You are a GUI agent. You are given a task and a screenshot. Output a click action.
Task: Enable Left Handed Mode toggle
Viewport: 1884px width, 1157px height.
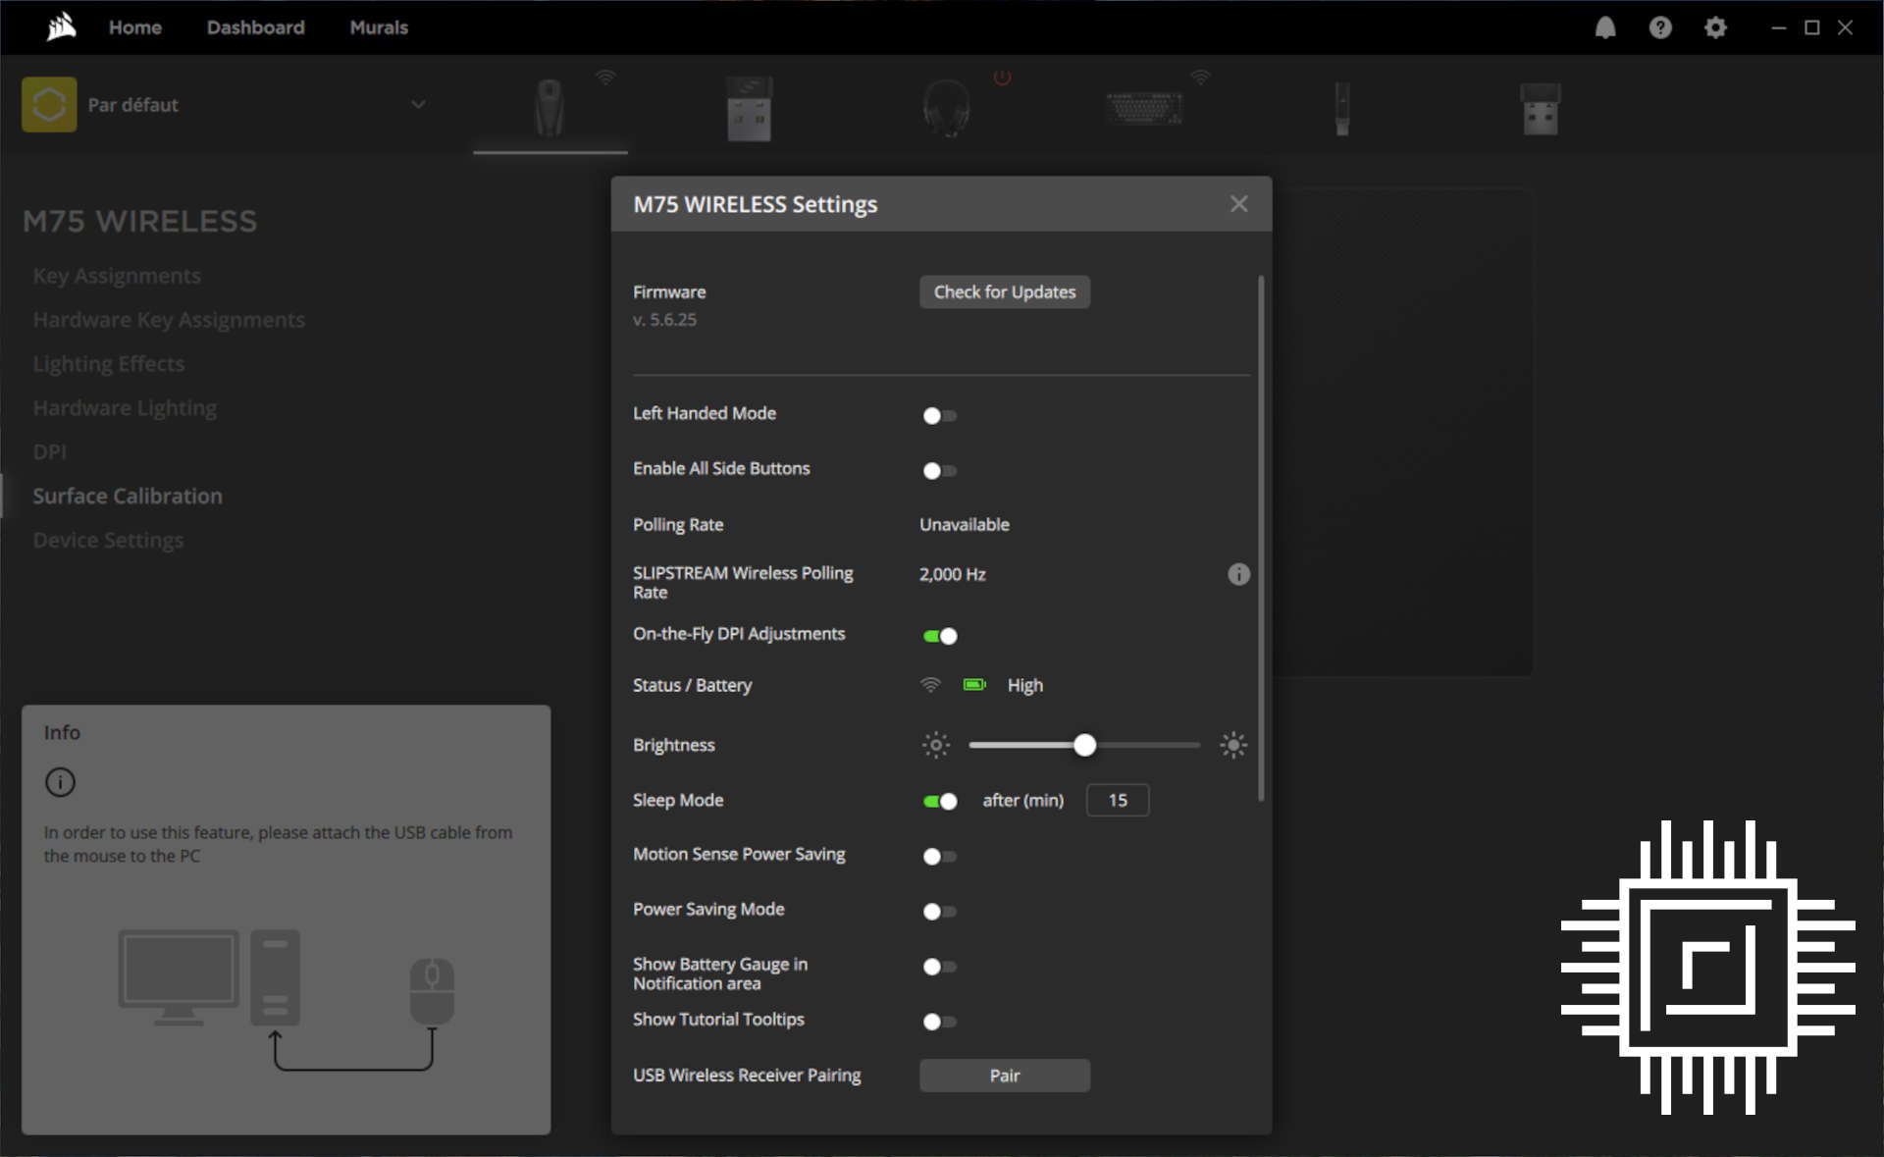tap(939, 415)
